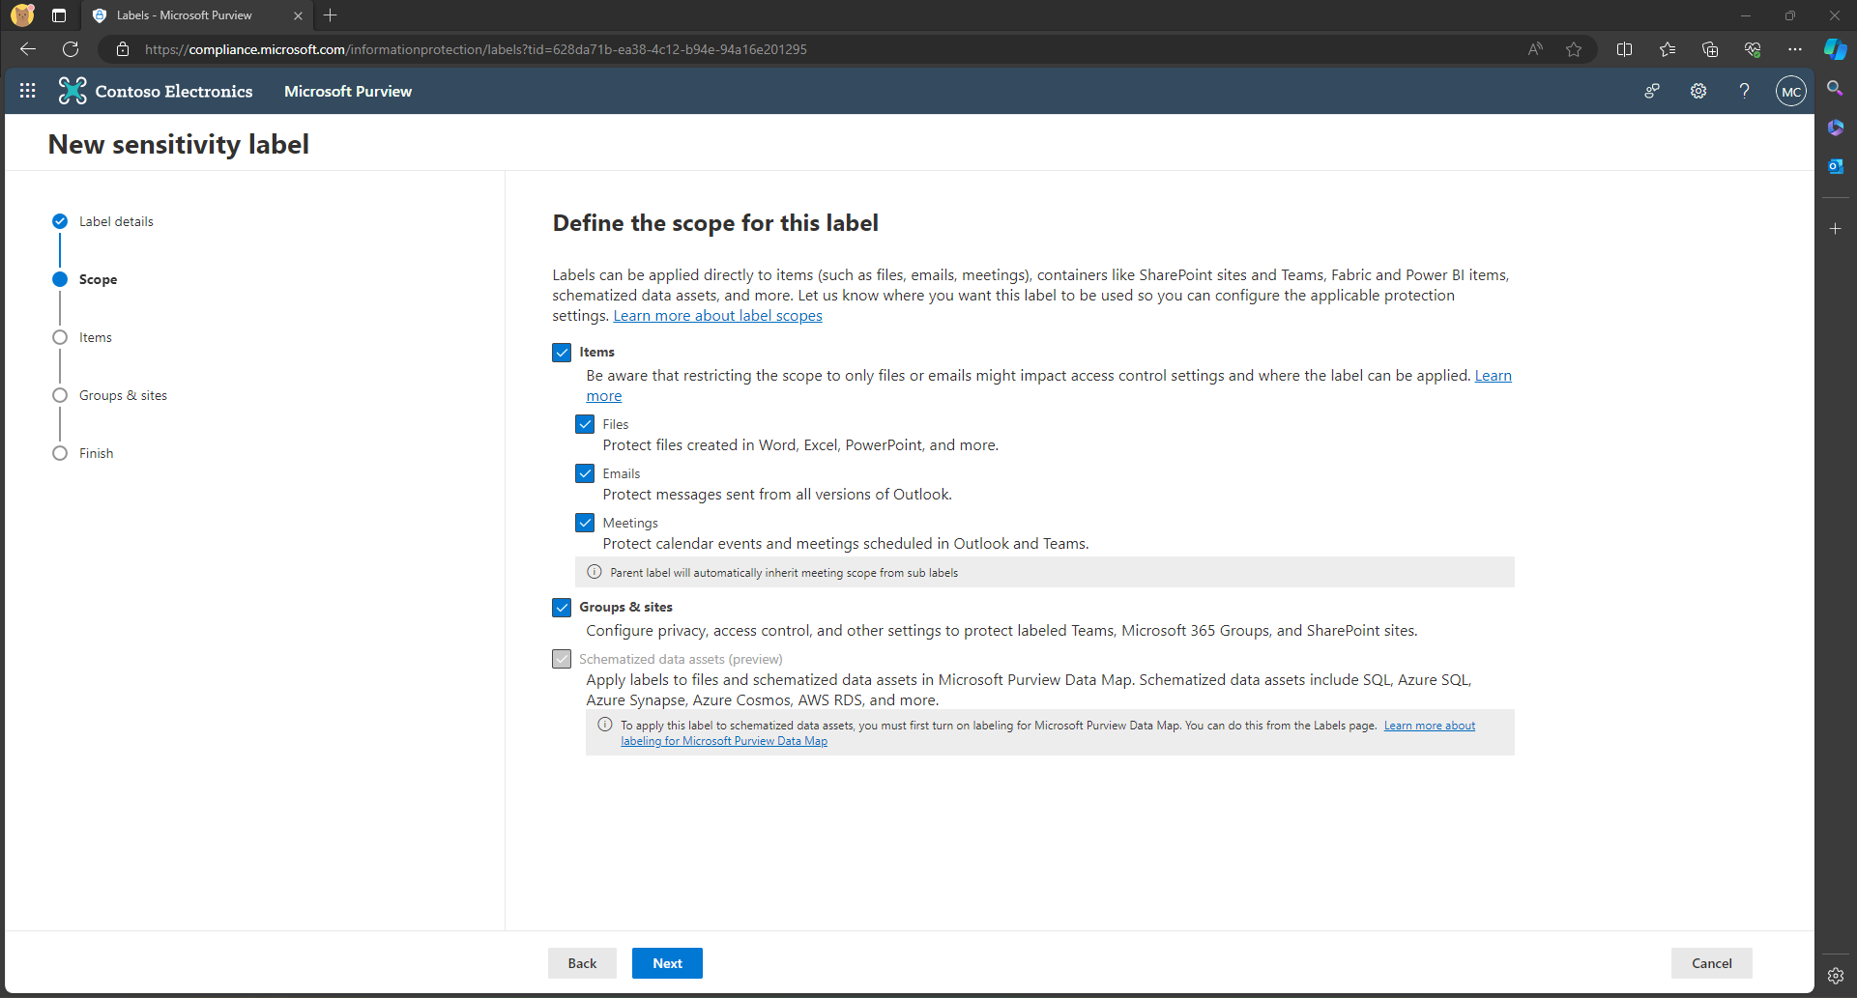Open Favorites list icon in toolbar
1857x998 pixels.
point(1667,49)
